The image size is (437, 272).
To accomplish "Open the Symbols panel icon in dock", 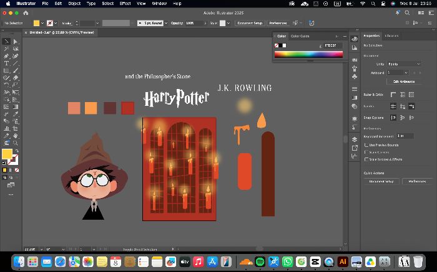I will click(x=354, y=77).
